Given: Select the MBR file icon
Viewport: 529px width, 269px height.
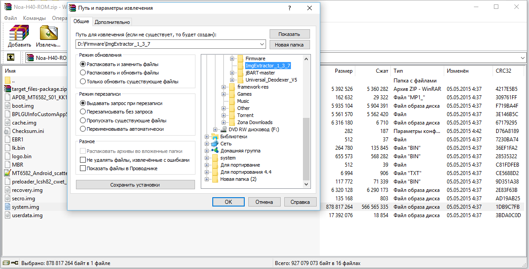Looking at the screenshot, I should pos(8,164).
